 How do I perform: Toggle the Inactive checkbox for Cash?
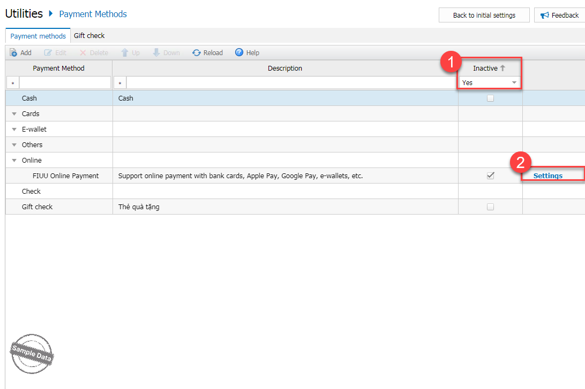click(490, 98)
